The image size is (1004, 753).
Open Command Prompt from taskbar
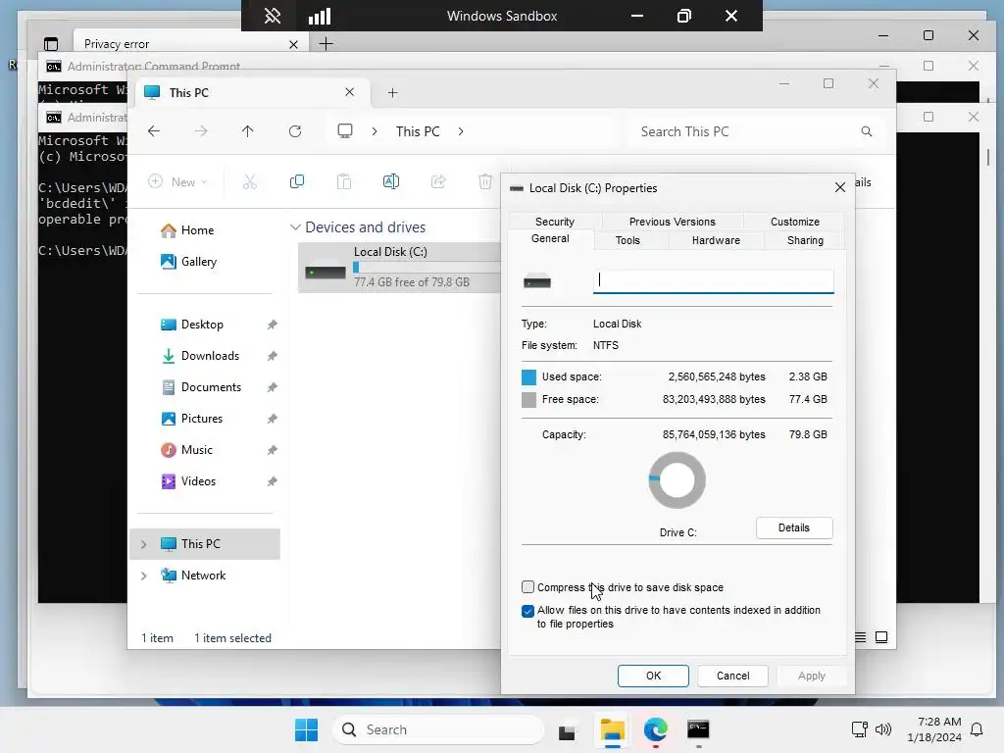698,729
